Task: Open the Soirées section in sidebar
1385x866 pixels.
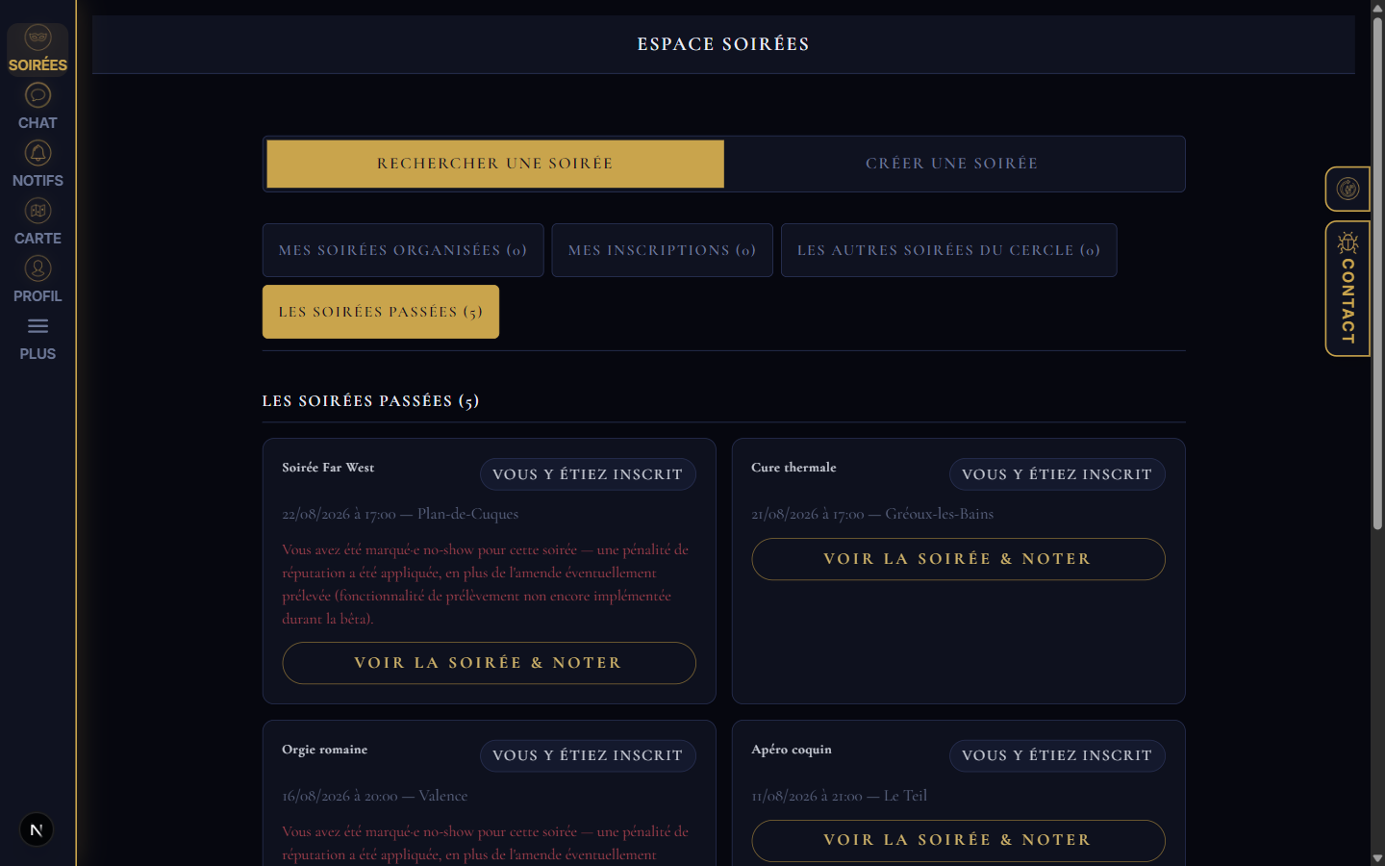Action: 38,49
